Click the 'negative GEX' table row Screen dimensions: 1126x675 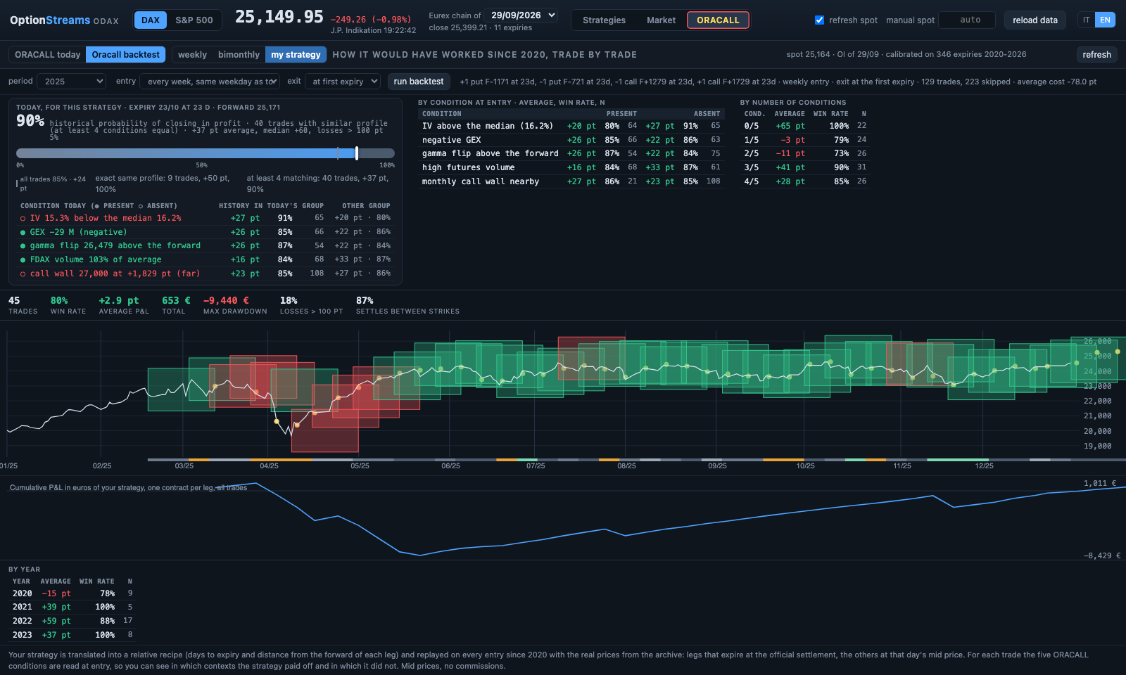[x=571, y=140]
